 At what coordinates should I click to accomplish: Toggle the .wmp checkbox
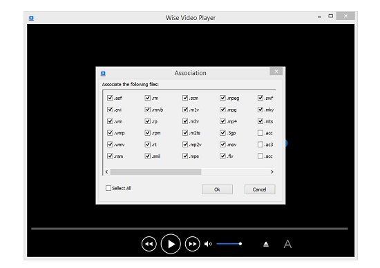point(110,133)
